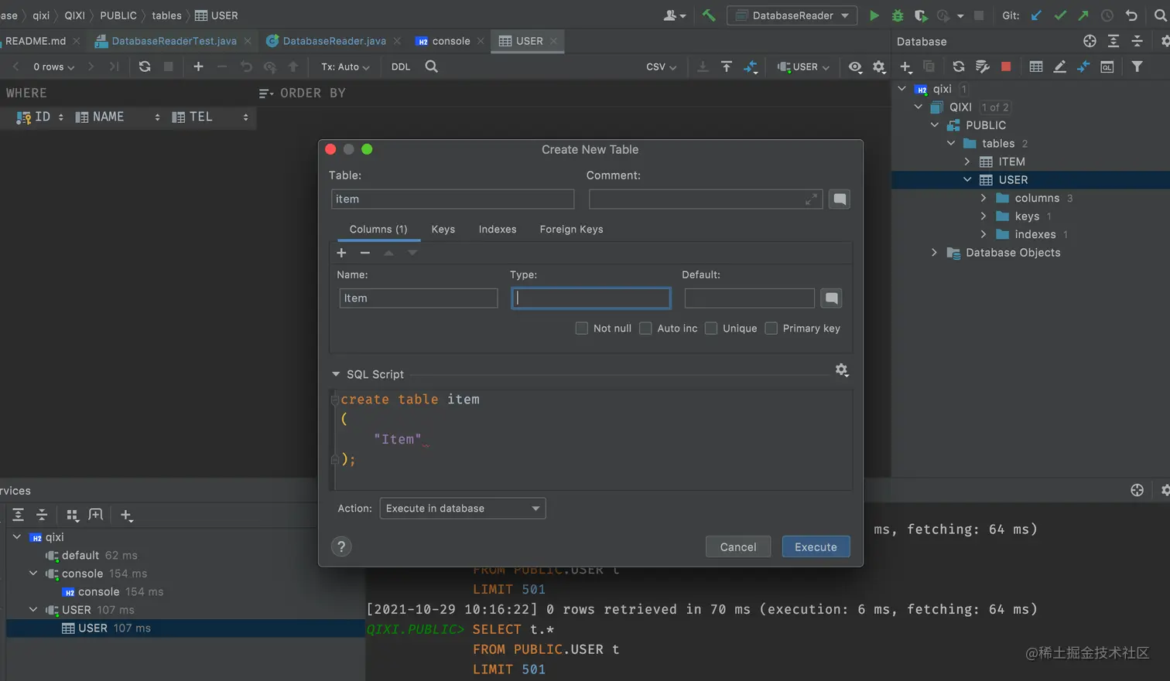The image size is (1170, 681).
Task: Run the DatabaseReader configuration
Action: click(874, 15)
